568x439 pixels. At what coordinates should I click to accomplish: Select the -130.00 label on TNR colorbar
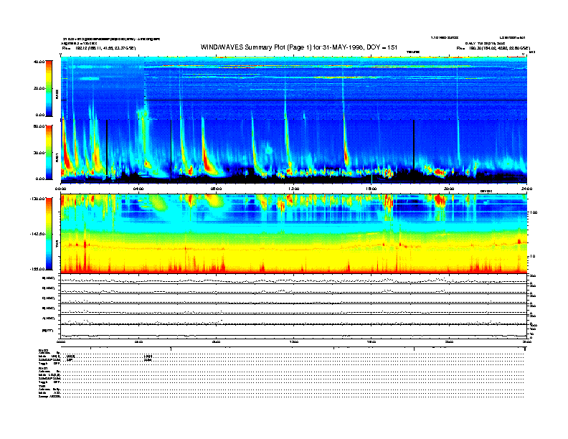37,199
